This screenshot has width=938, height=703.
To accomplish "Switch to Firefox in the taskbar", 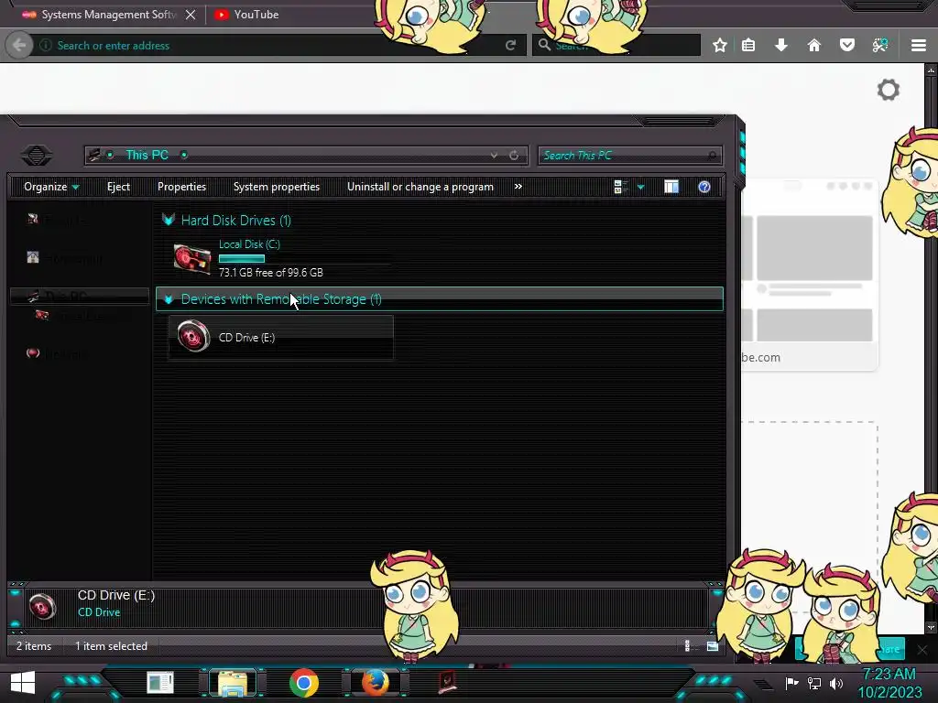I will coord(375,683).
